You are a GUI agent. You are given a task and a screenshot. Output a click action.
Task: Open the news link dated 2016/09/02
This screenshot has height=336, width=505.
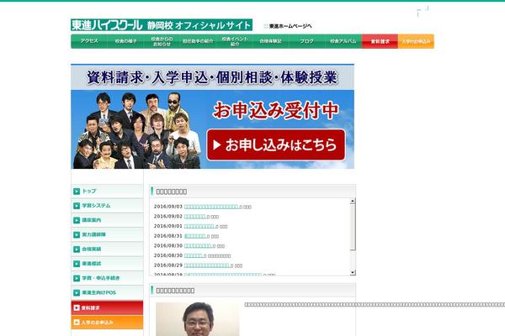195,217
